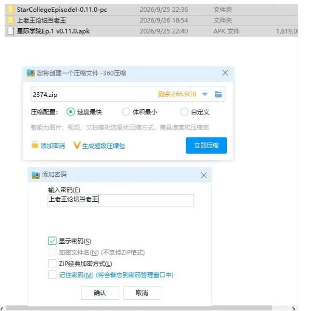Enable ZIP经典加密方式 checkbox
Screen dimensions: 320x311
(52, 263)
